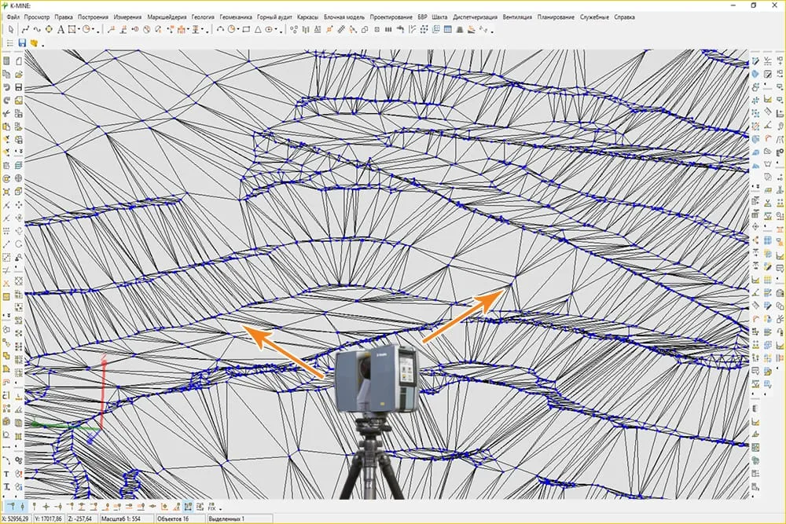The width and height of the screenshot is (786, 524).
Task: Choose the text 'A' tool
Action: pos(61,30)
